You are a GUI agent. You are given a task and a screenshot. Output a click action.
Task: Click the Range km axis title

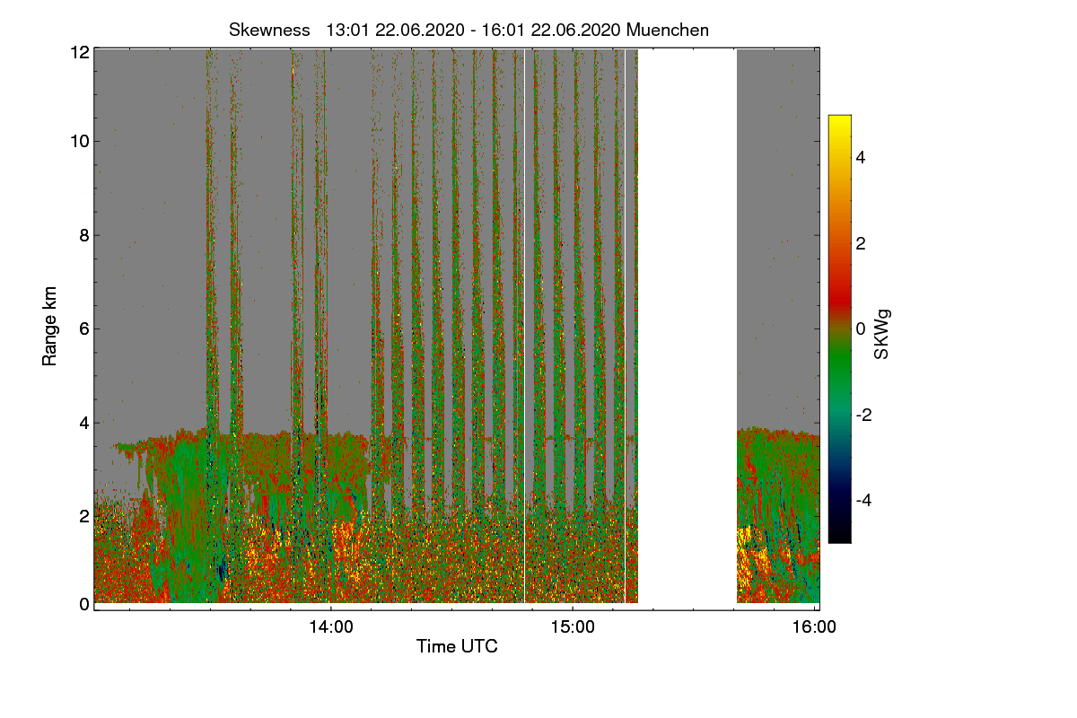49,327
